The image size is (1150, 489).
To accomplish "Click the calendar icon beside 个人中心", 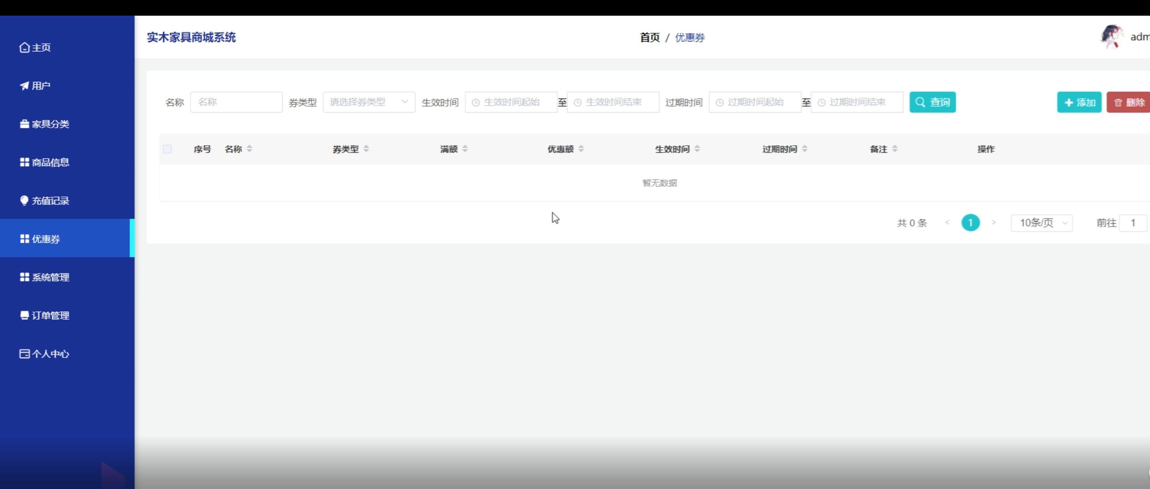I will (24, 354).
